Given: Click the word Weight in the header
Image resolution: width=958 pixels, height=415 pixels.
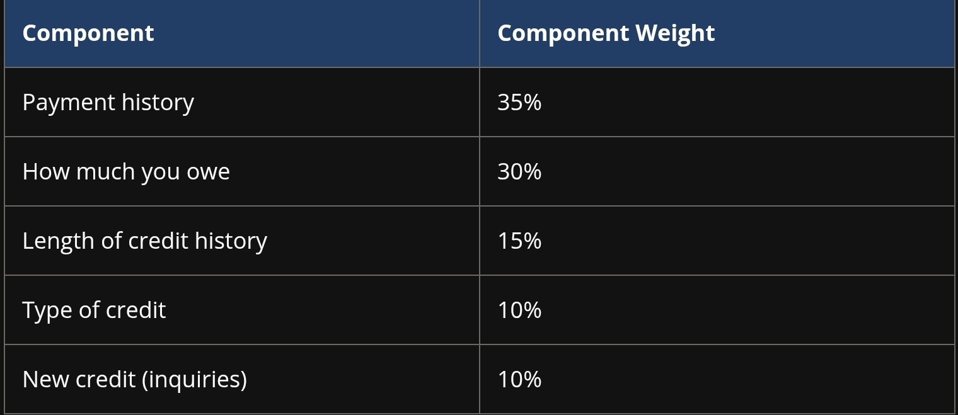Looking at the screenshot, I should coord(675,33).
